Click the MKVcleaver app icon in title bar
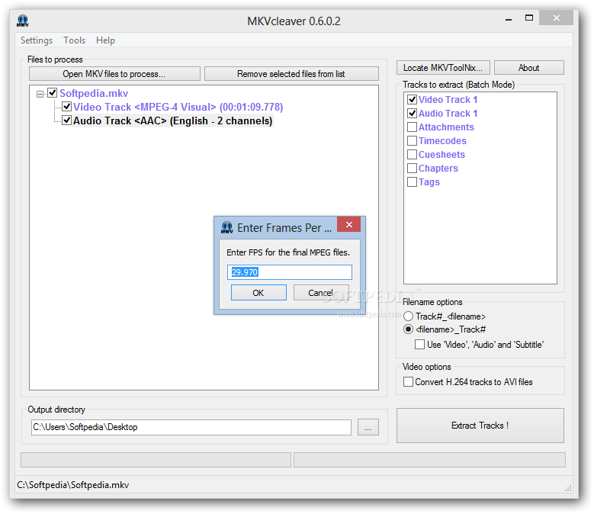This screenshot has width=594, height=514. tap(23, 21)
